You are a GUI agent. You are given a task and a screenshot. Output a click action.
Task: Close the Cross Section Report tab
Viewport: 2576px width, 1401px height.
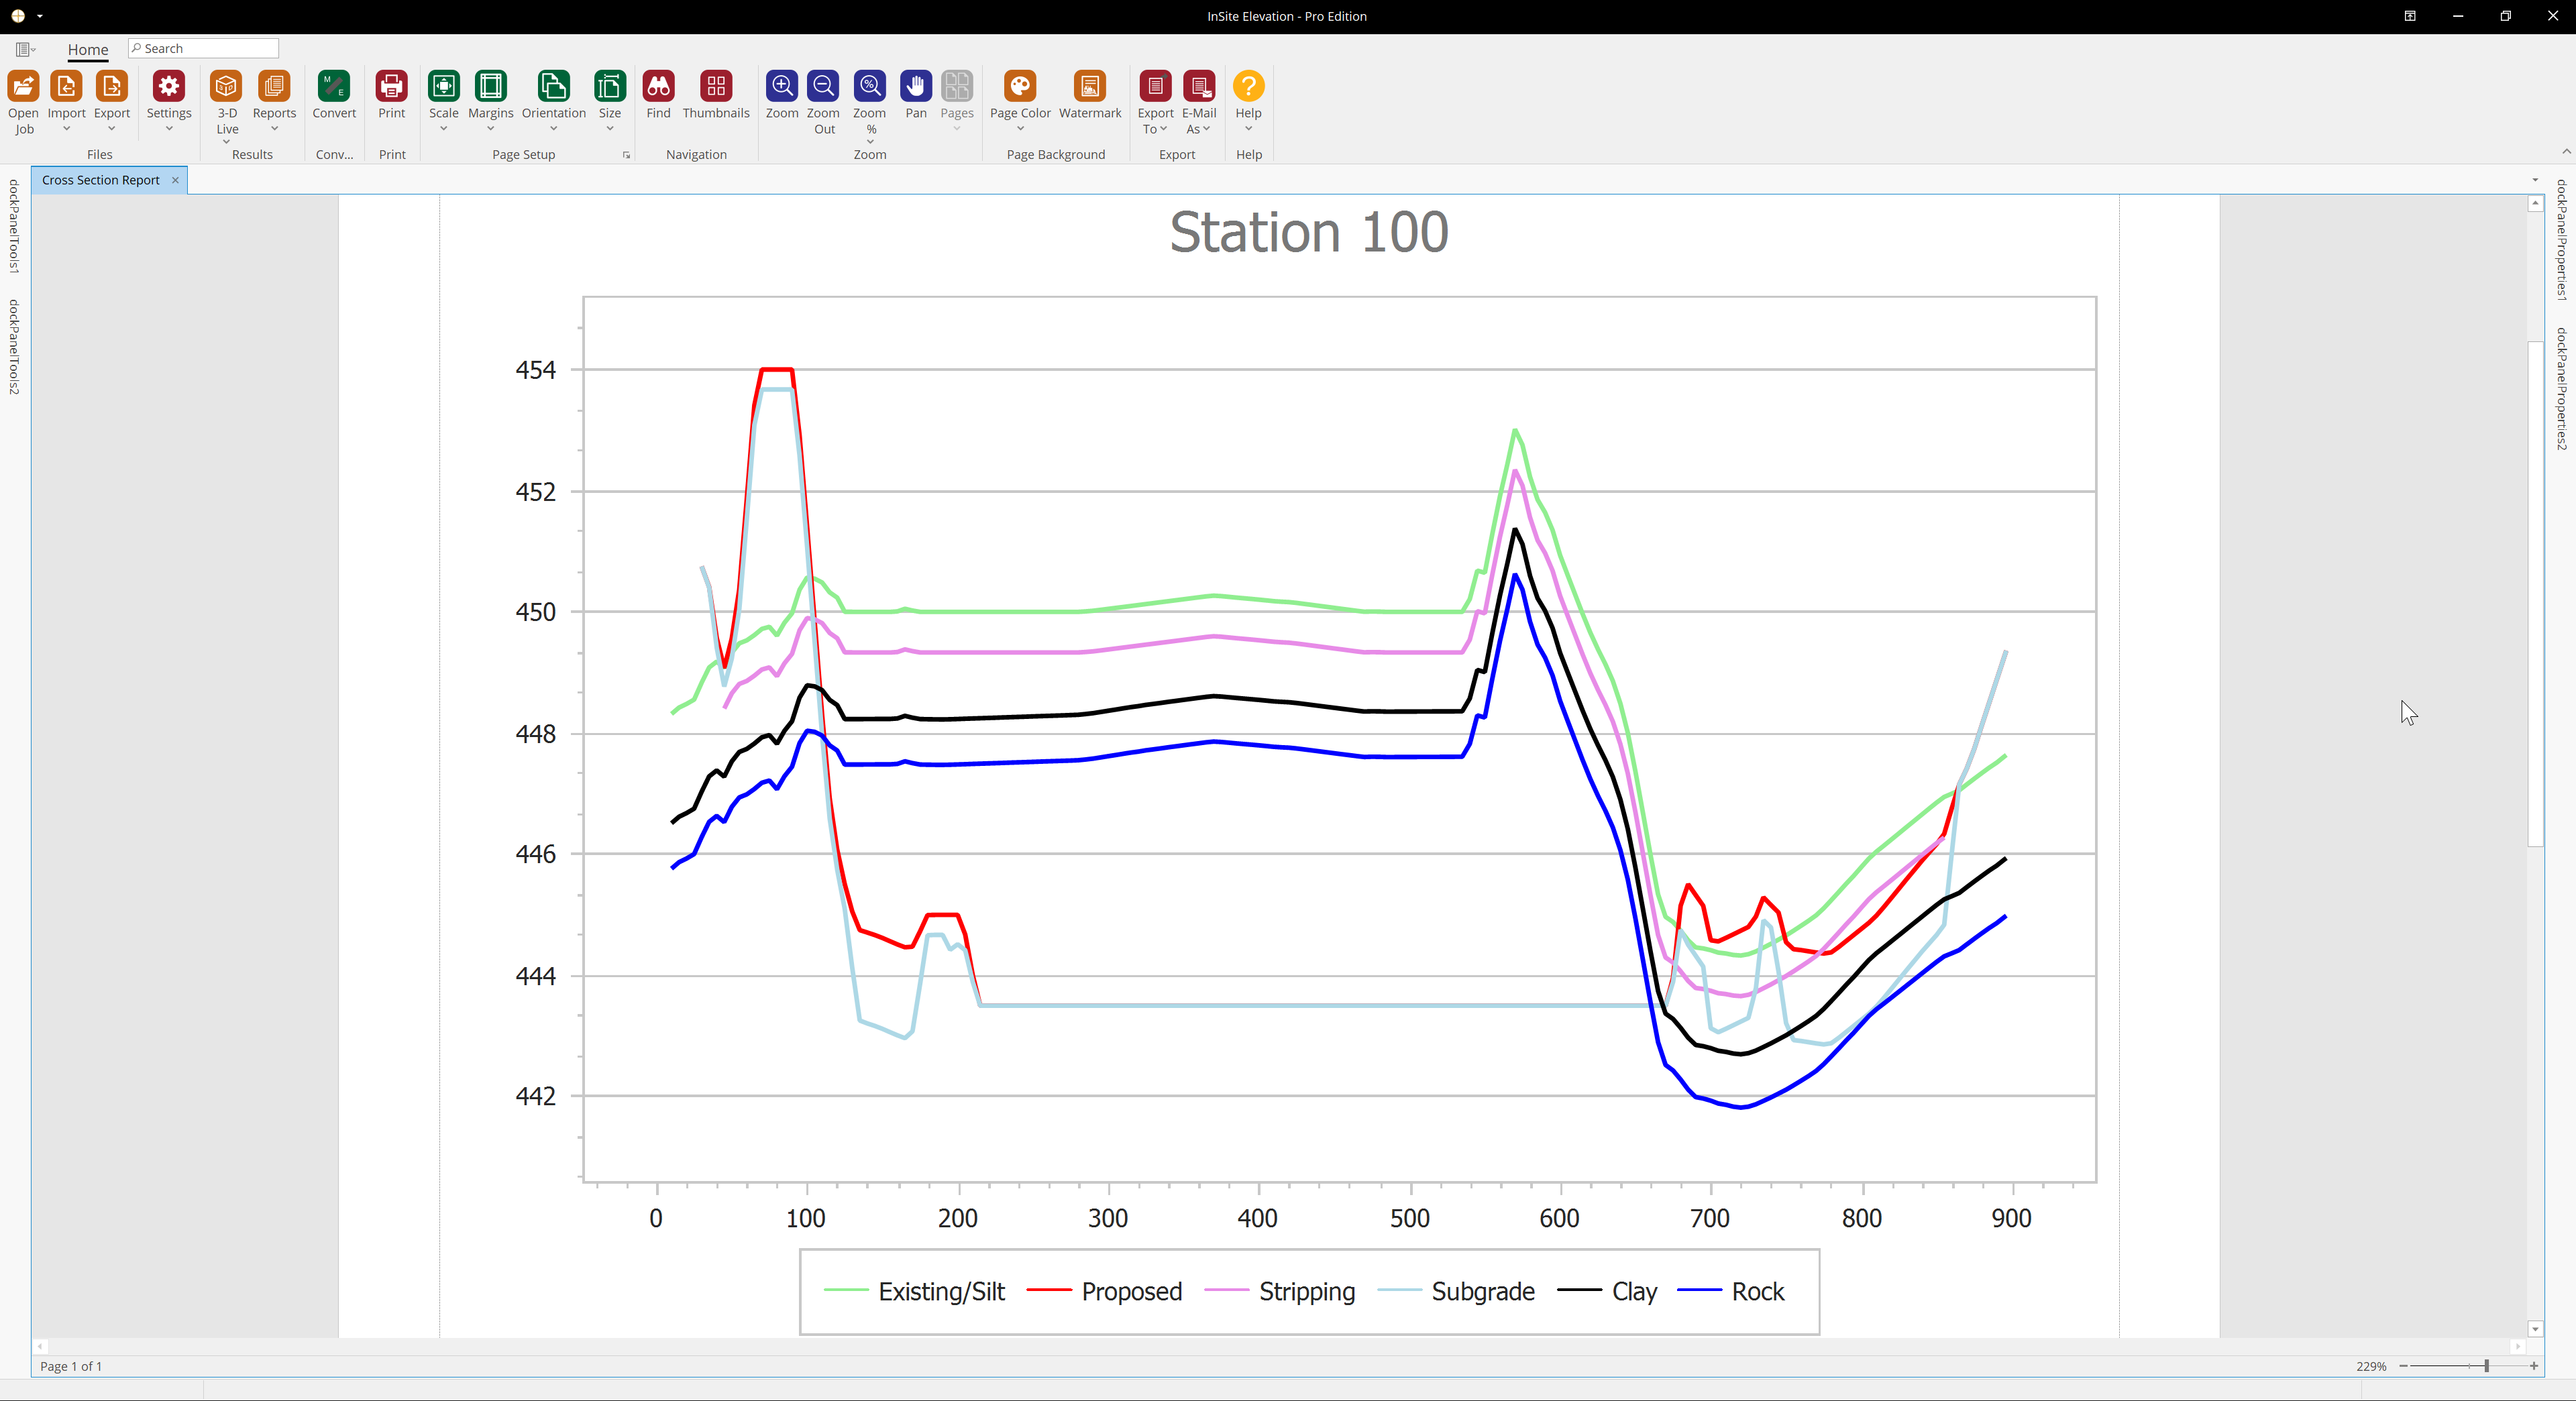[x=175, y=180]
